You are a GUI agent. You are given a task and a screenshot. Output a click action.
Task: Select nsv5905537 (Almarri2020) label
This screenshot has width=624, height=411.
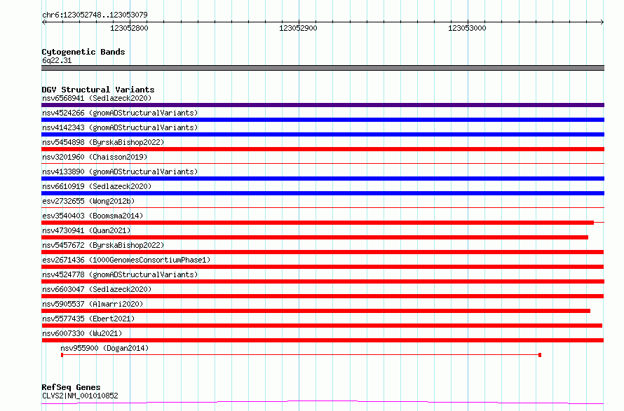click(x=93, y=304)
